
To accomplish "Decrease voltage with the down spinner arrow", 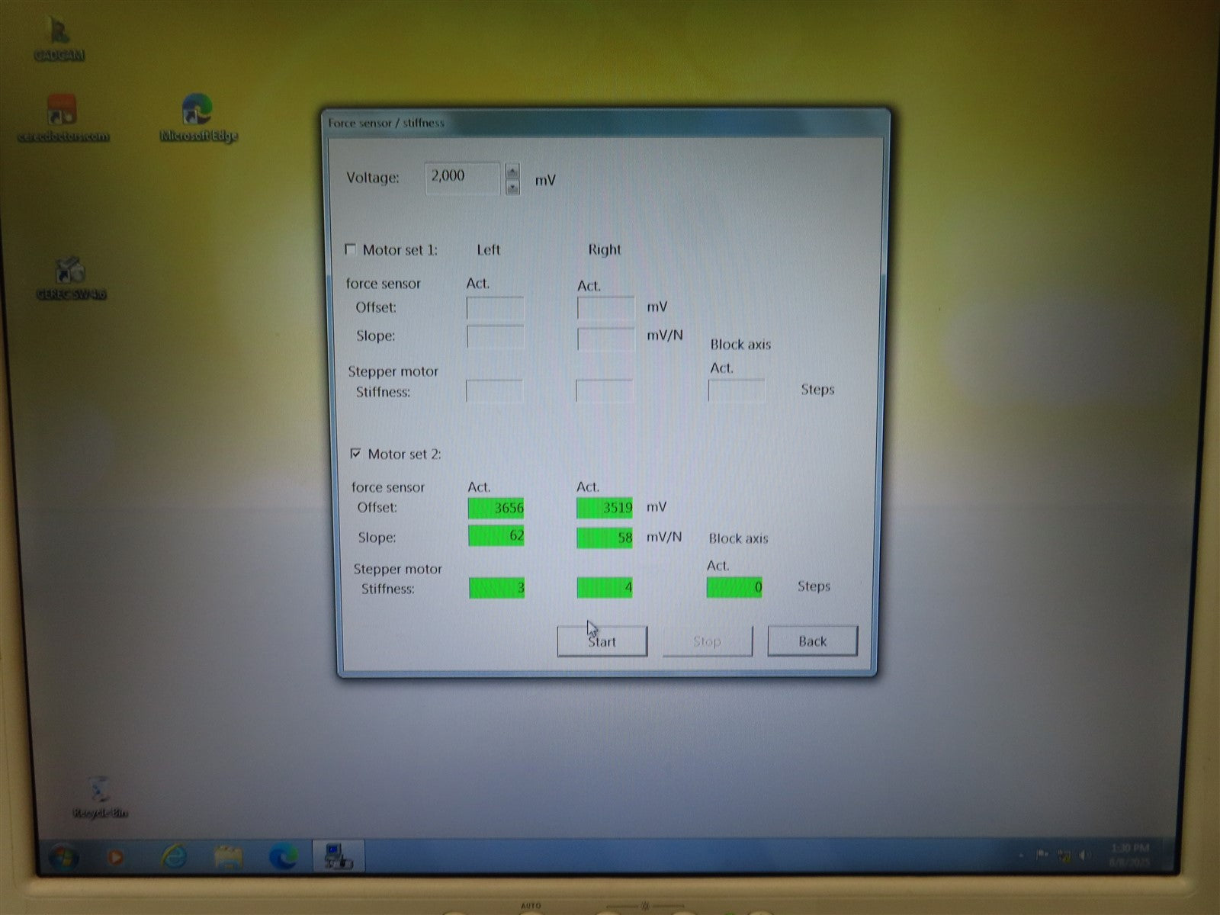I will click(x=512, y=187).
